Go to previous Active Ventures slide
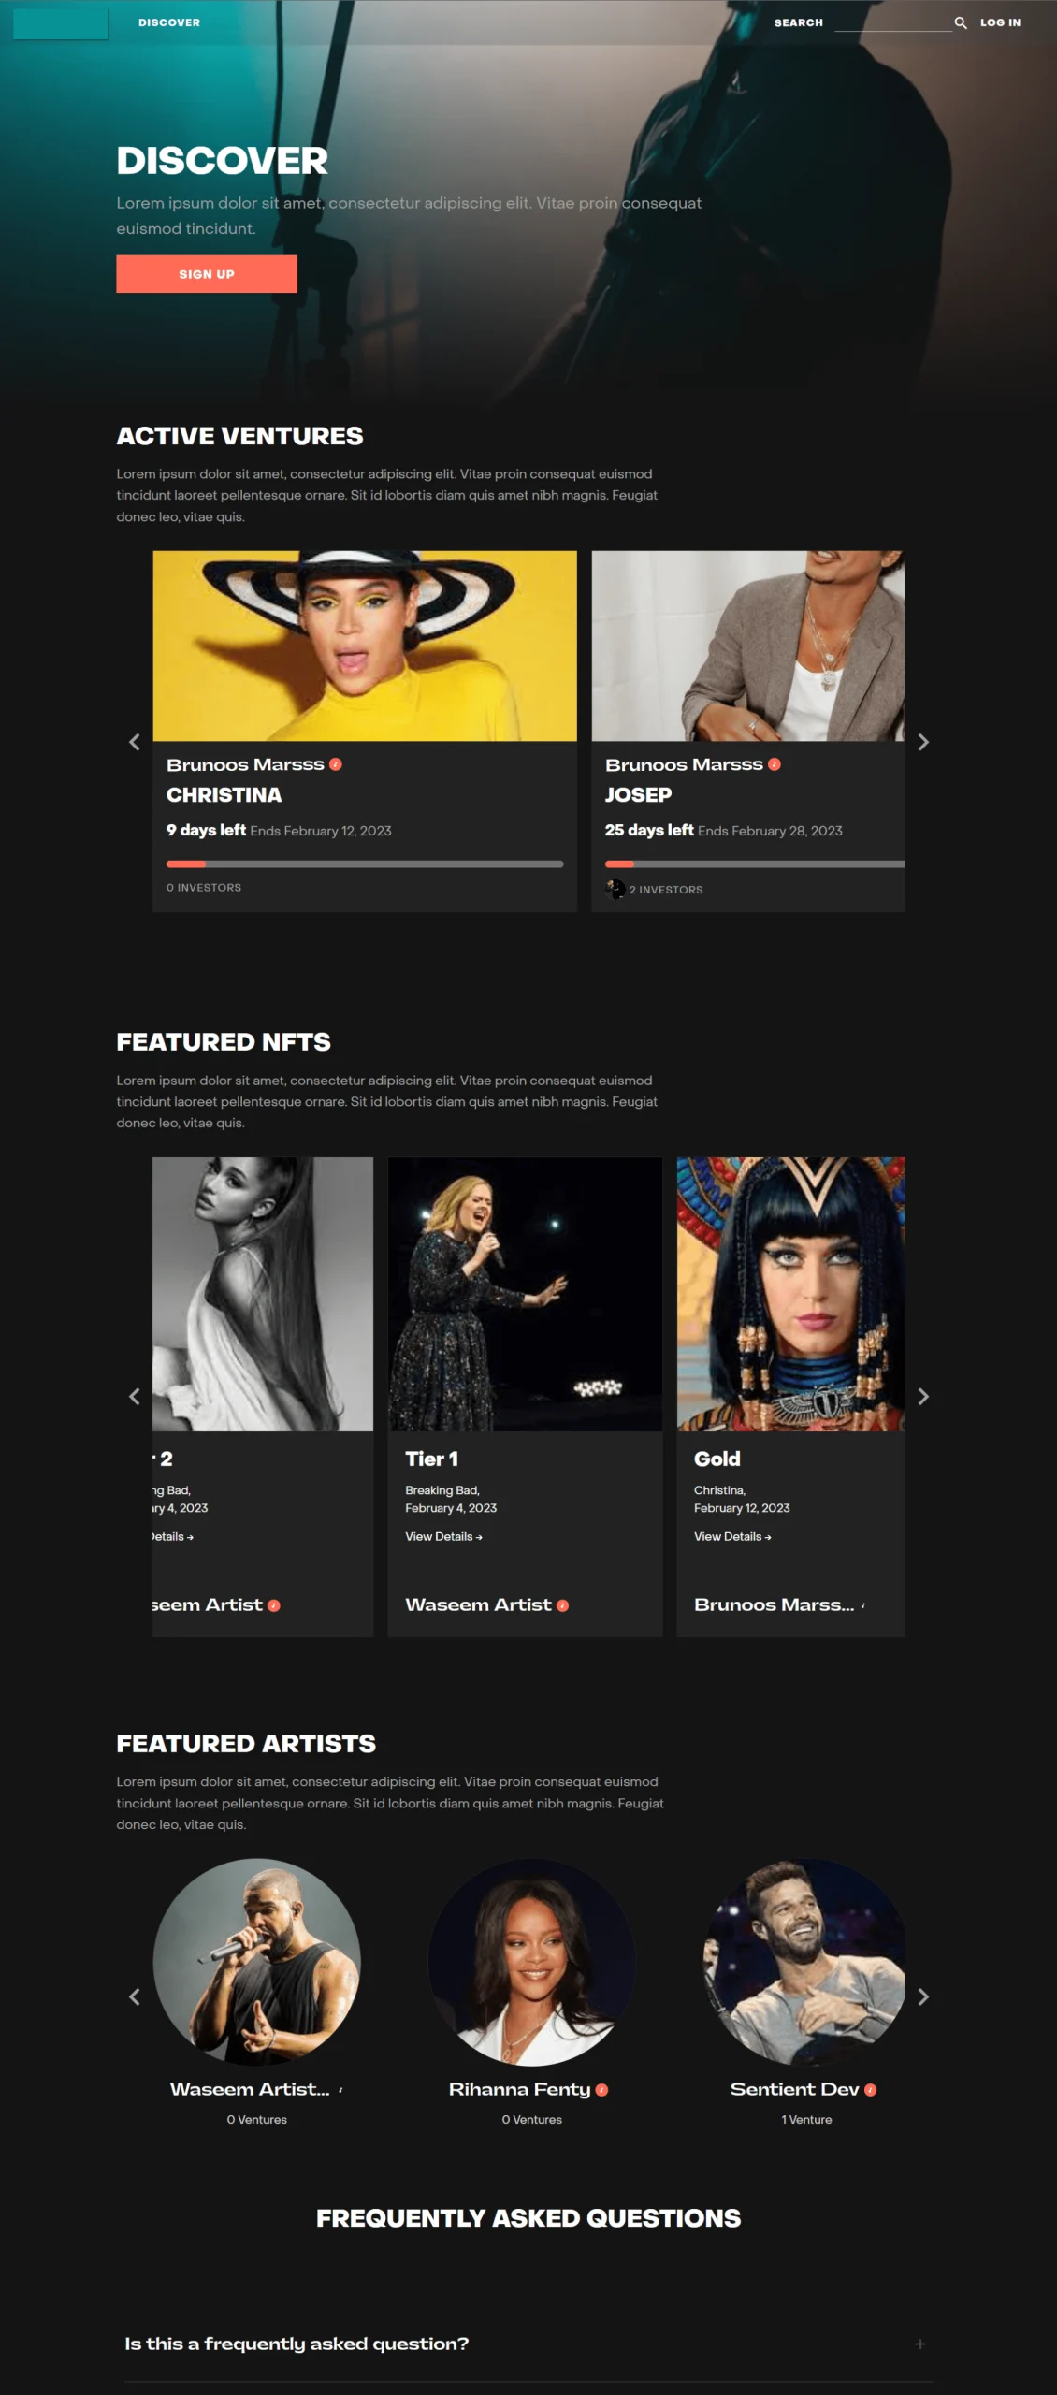Viewport: 1057px width, 2395px height. tap(135, 742)
